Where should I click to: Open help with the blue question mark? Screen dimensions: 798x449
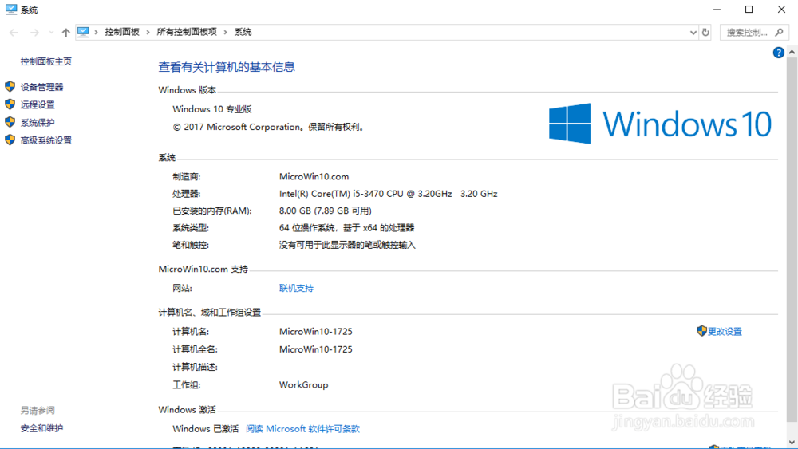778,53
